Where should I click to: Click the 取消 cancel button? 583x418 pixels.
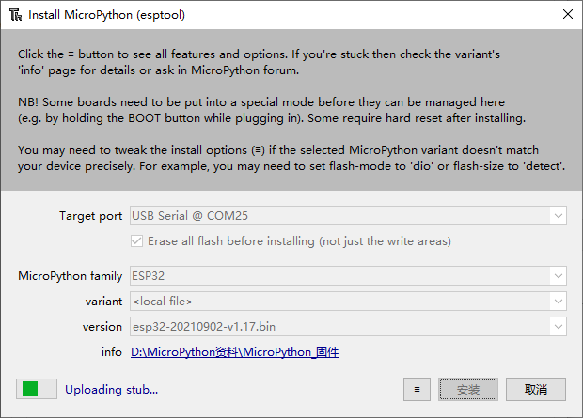pos(536,390)
